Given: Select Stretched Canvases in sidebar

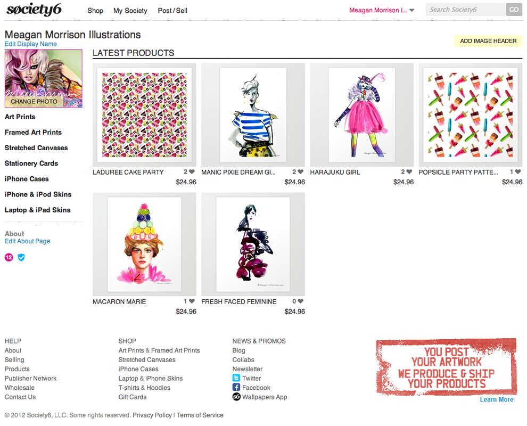Looking at the screenshot, I should click(x=36, y=148).
